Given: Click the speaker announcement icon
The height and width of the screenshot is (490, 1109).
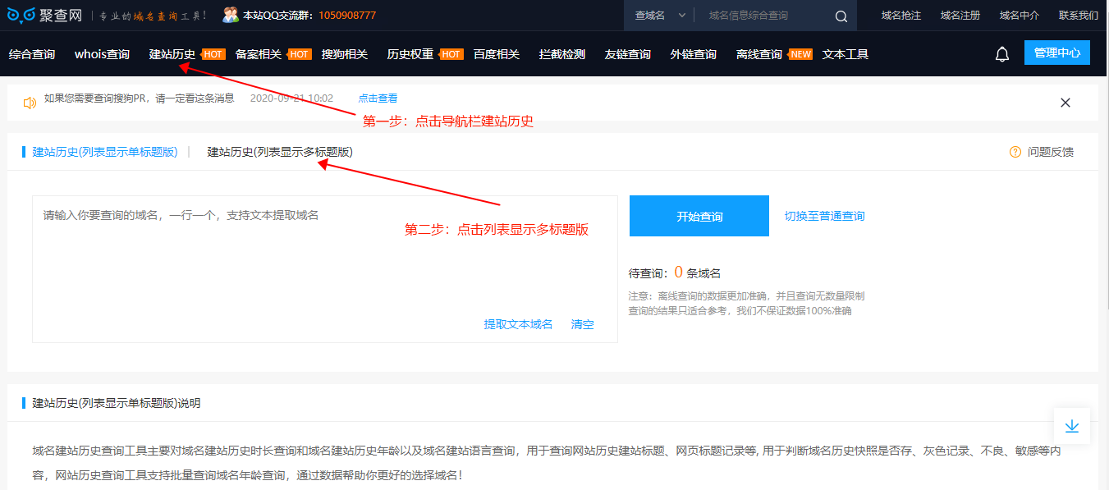Looking at the screenshot, I should [30, 103].
